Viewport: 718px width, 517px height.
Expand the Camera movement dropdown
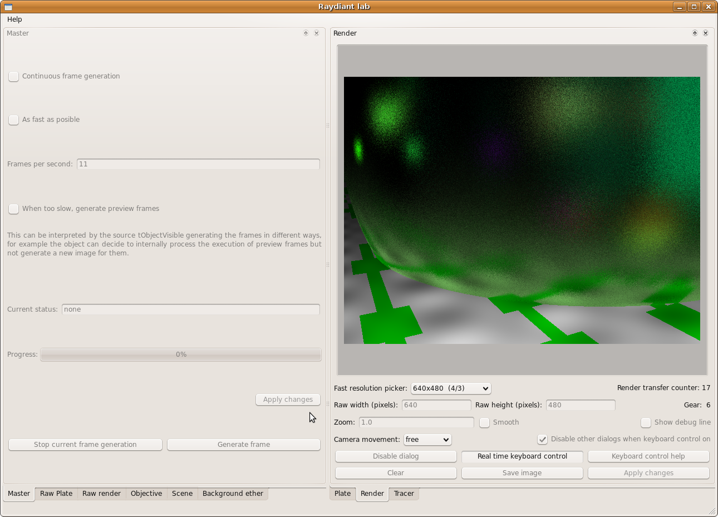click(x=427, y=440)
